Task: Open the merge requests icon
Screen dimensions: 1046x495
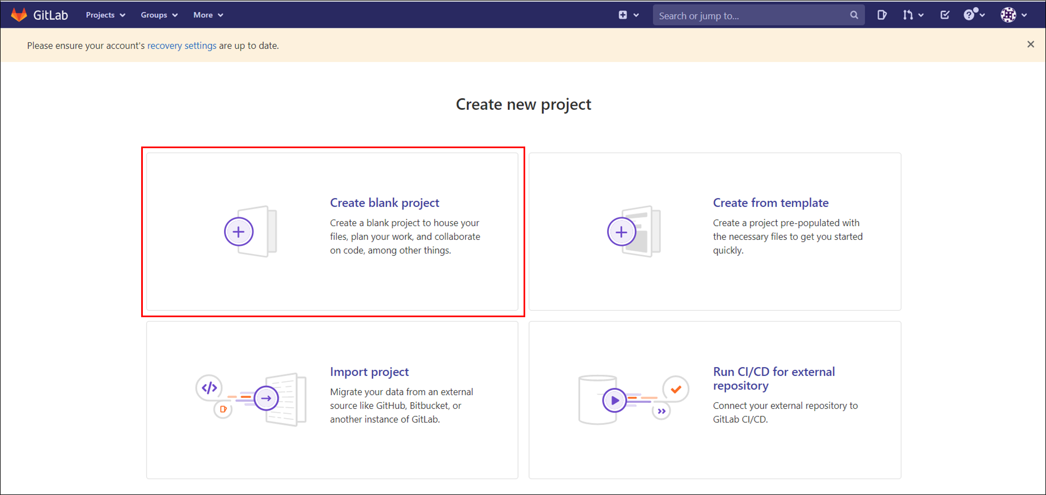Action: click(908, 15)
